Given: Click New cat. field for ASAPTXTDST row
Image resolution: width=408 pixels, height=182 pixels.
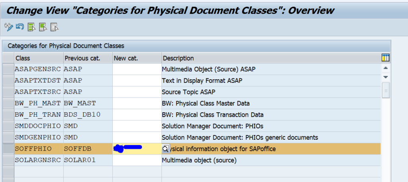Looking at the screenshot, I should [137, 80].
